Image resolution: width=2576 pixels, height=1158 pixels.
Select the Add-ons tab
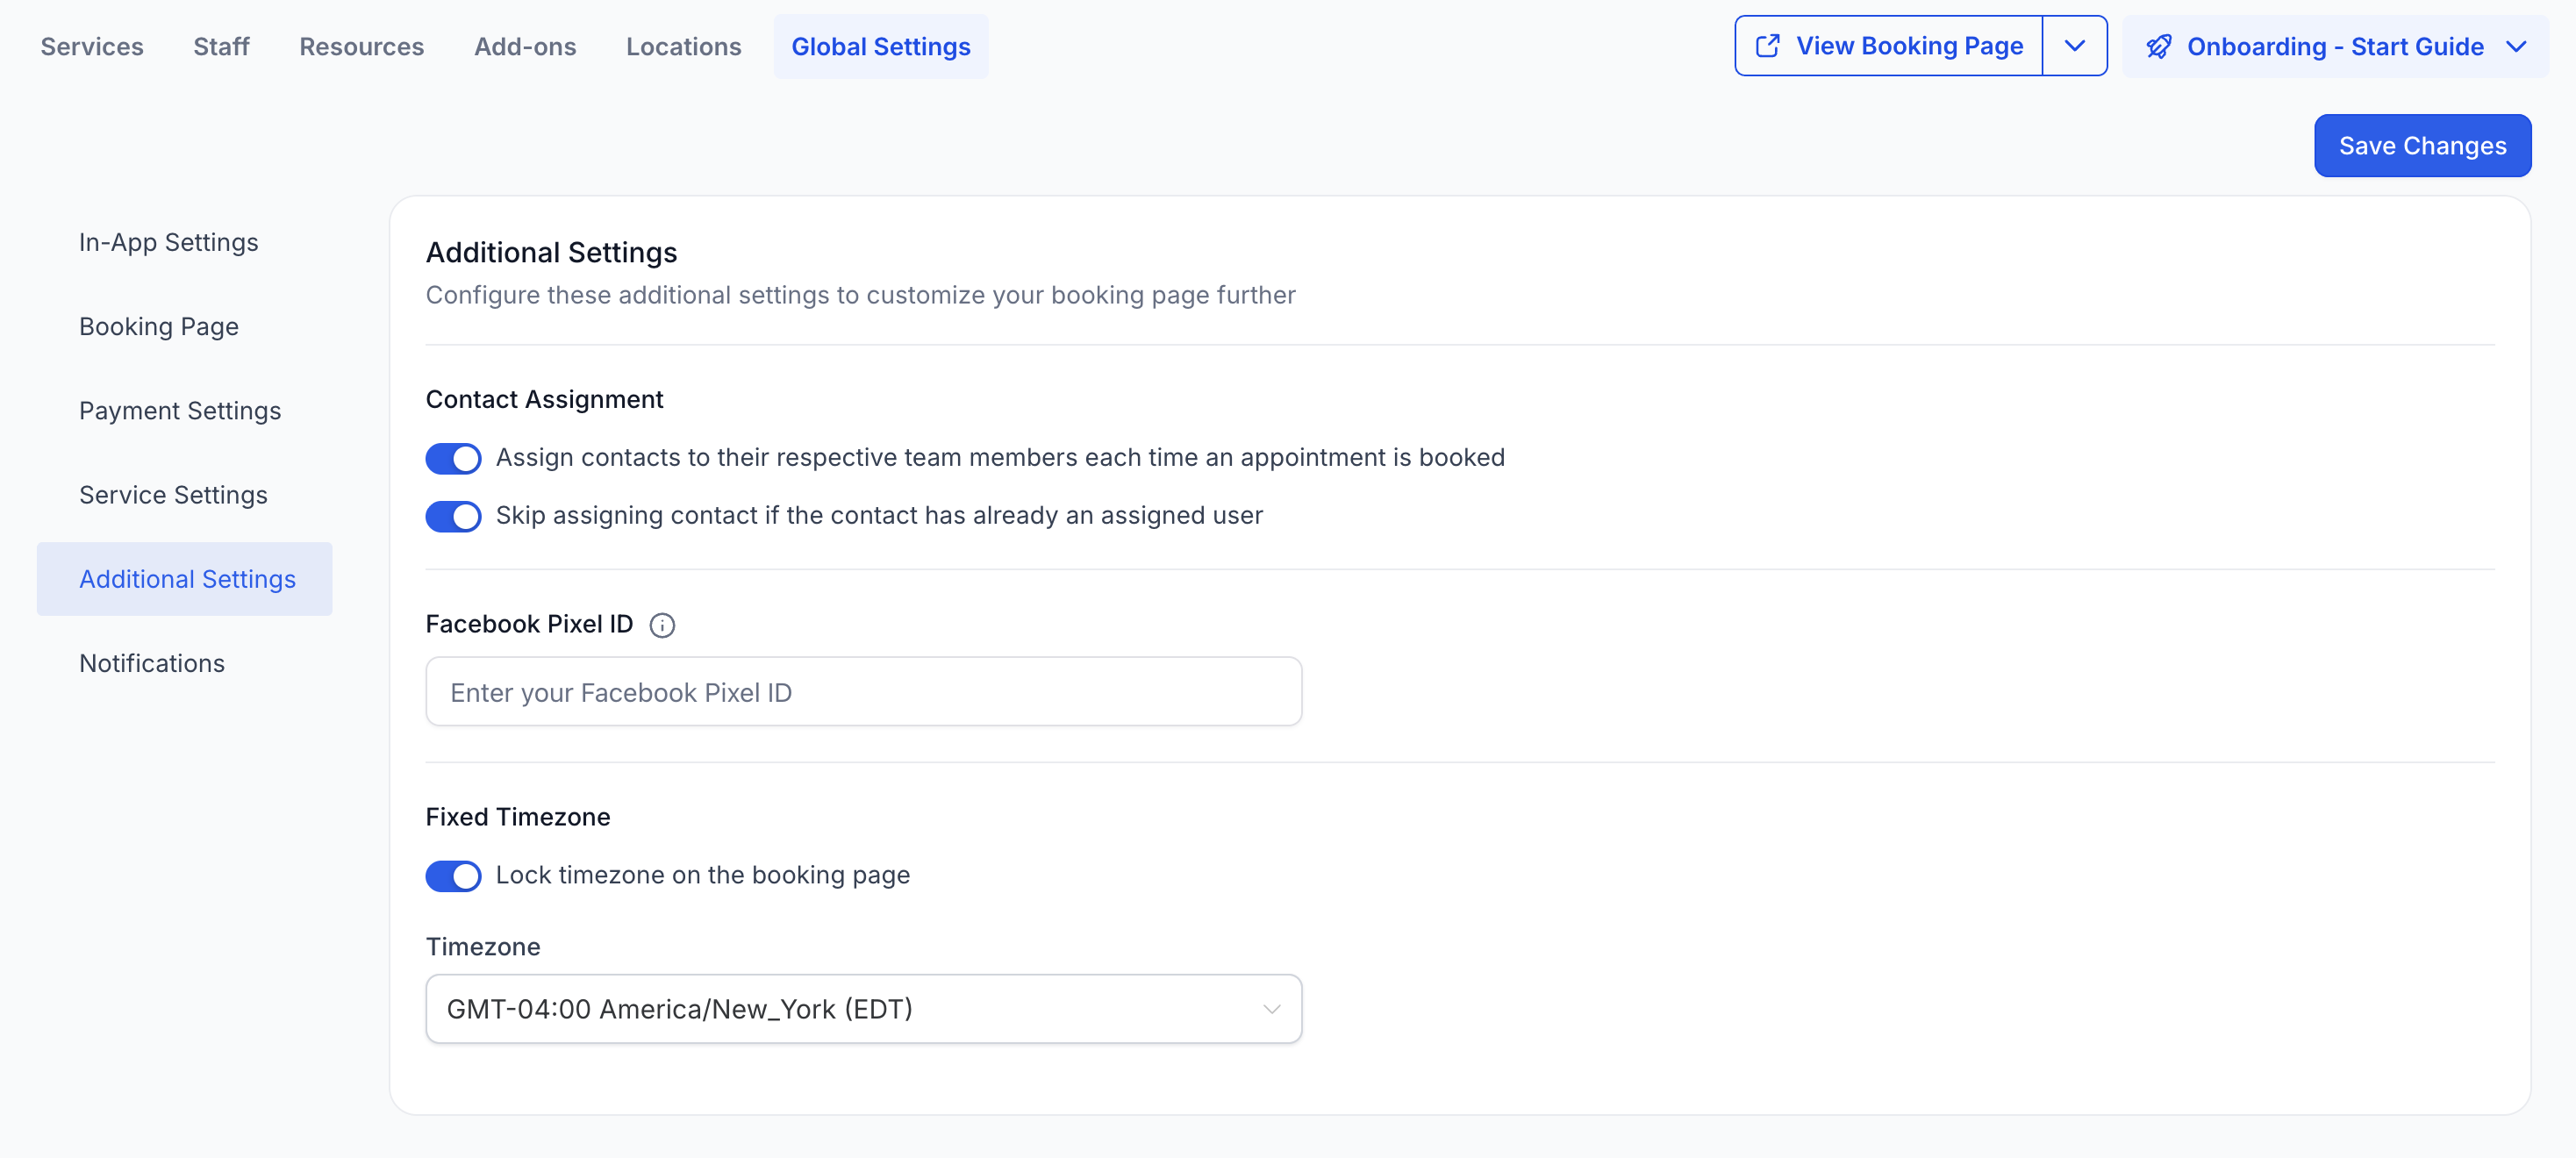(525, 47)
